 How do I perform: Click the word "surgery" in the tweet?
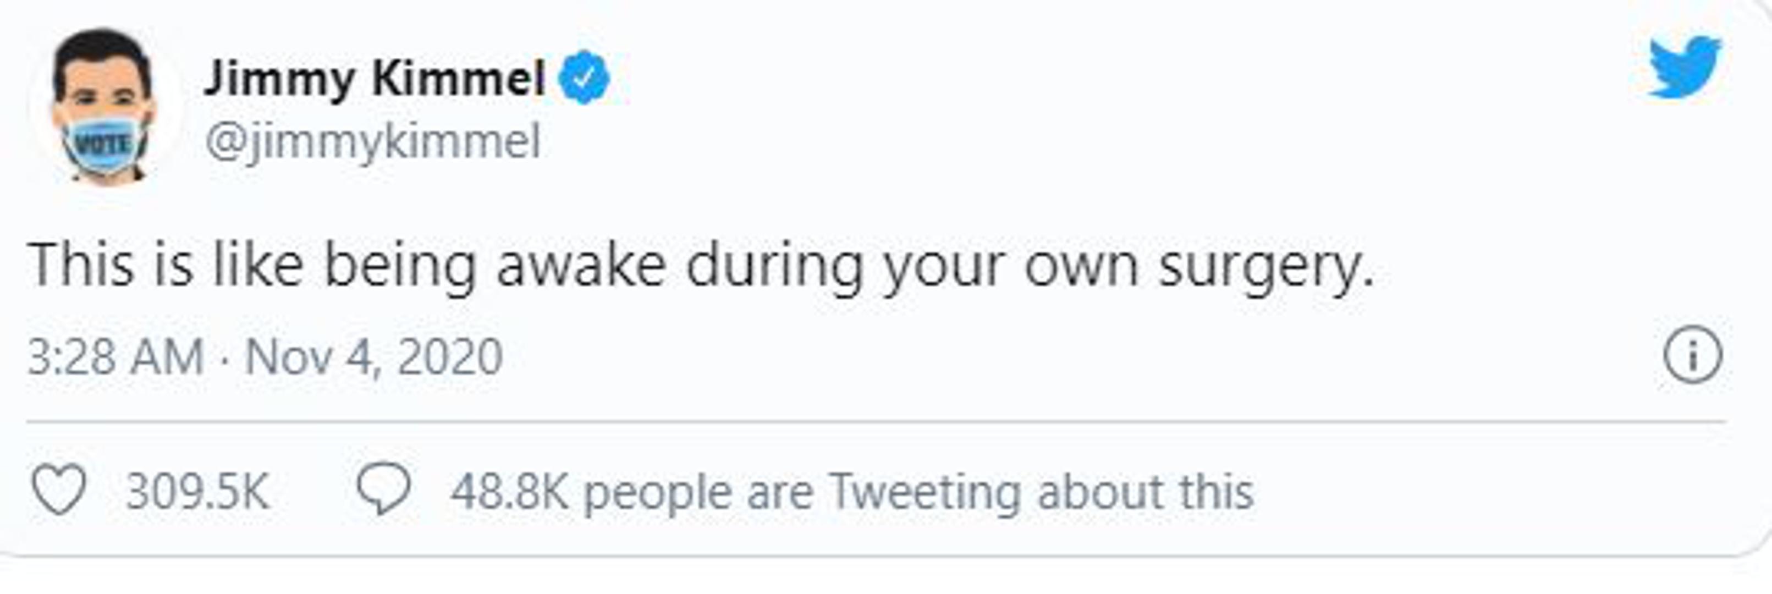click(x=1265, y=266)
